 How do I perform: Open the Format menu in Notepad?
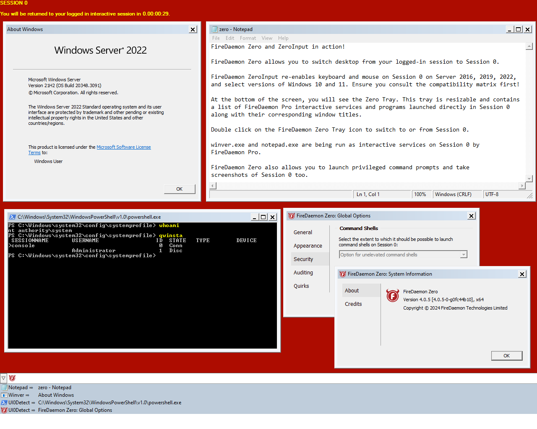(248, 38)
